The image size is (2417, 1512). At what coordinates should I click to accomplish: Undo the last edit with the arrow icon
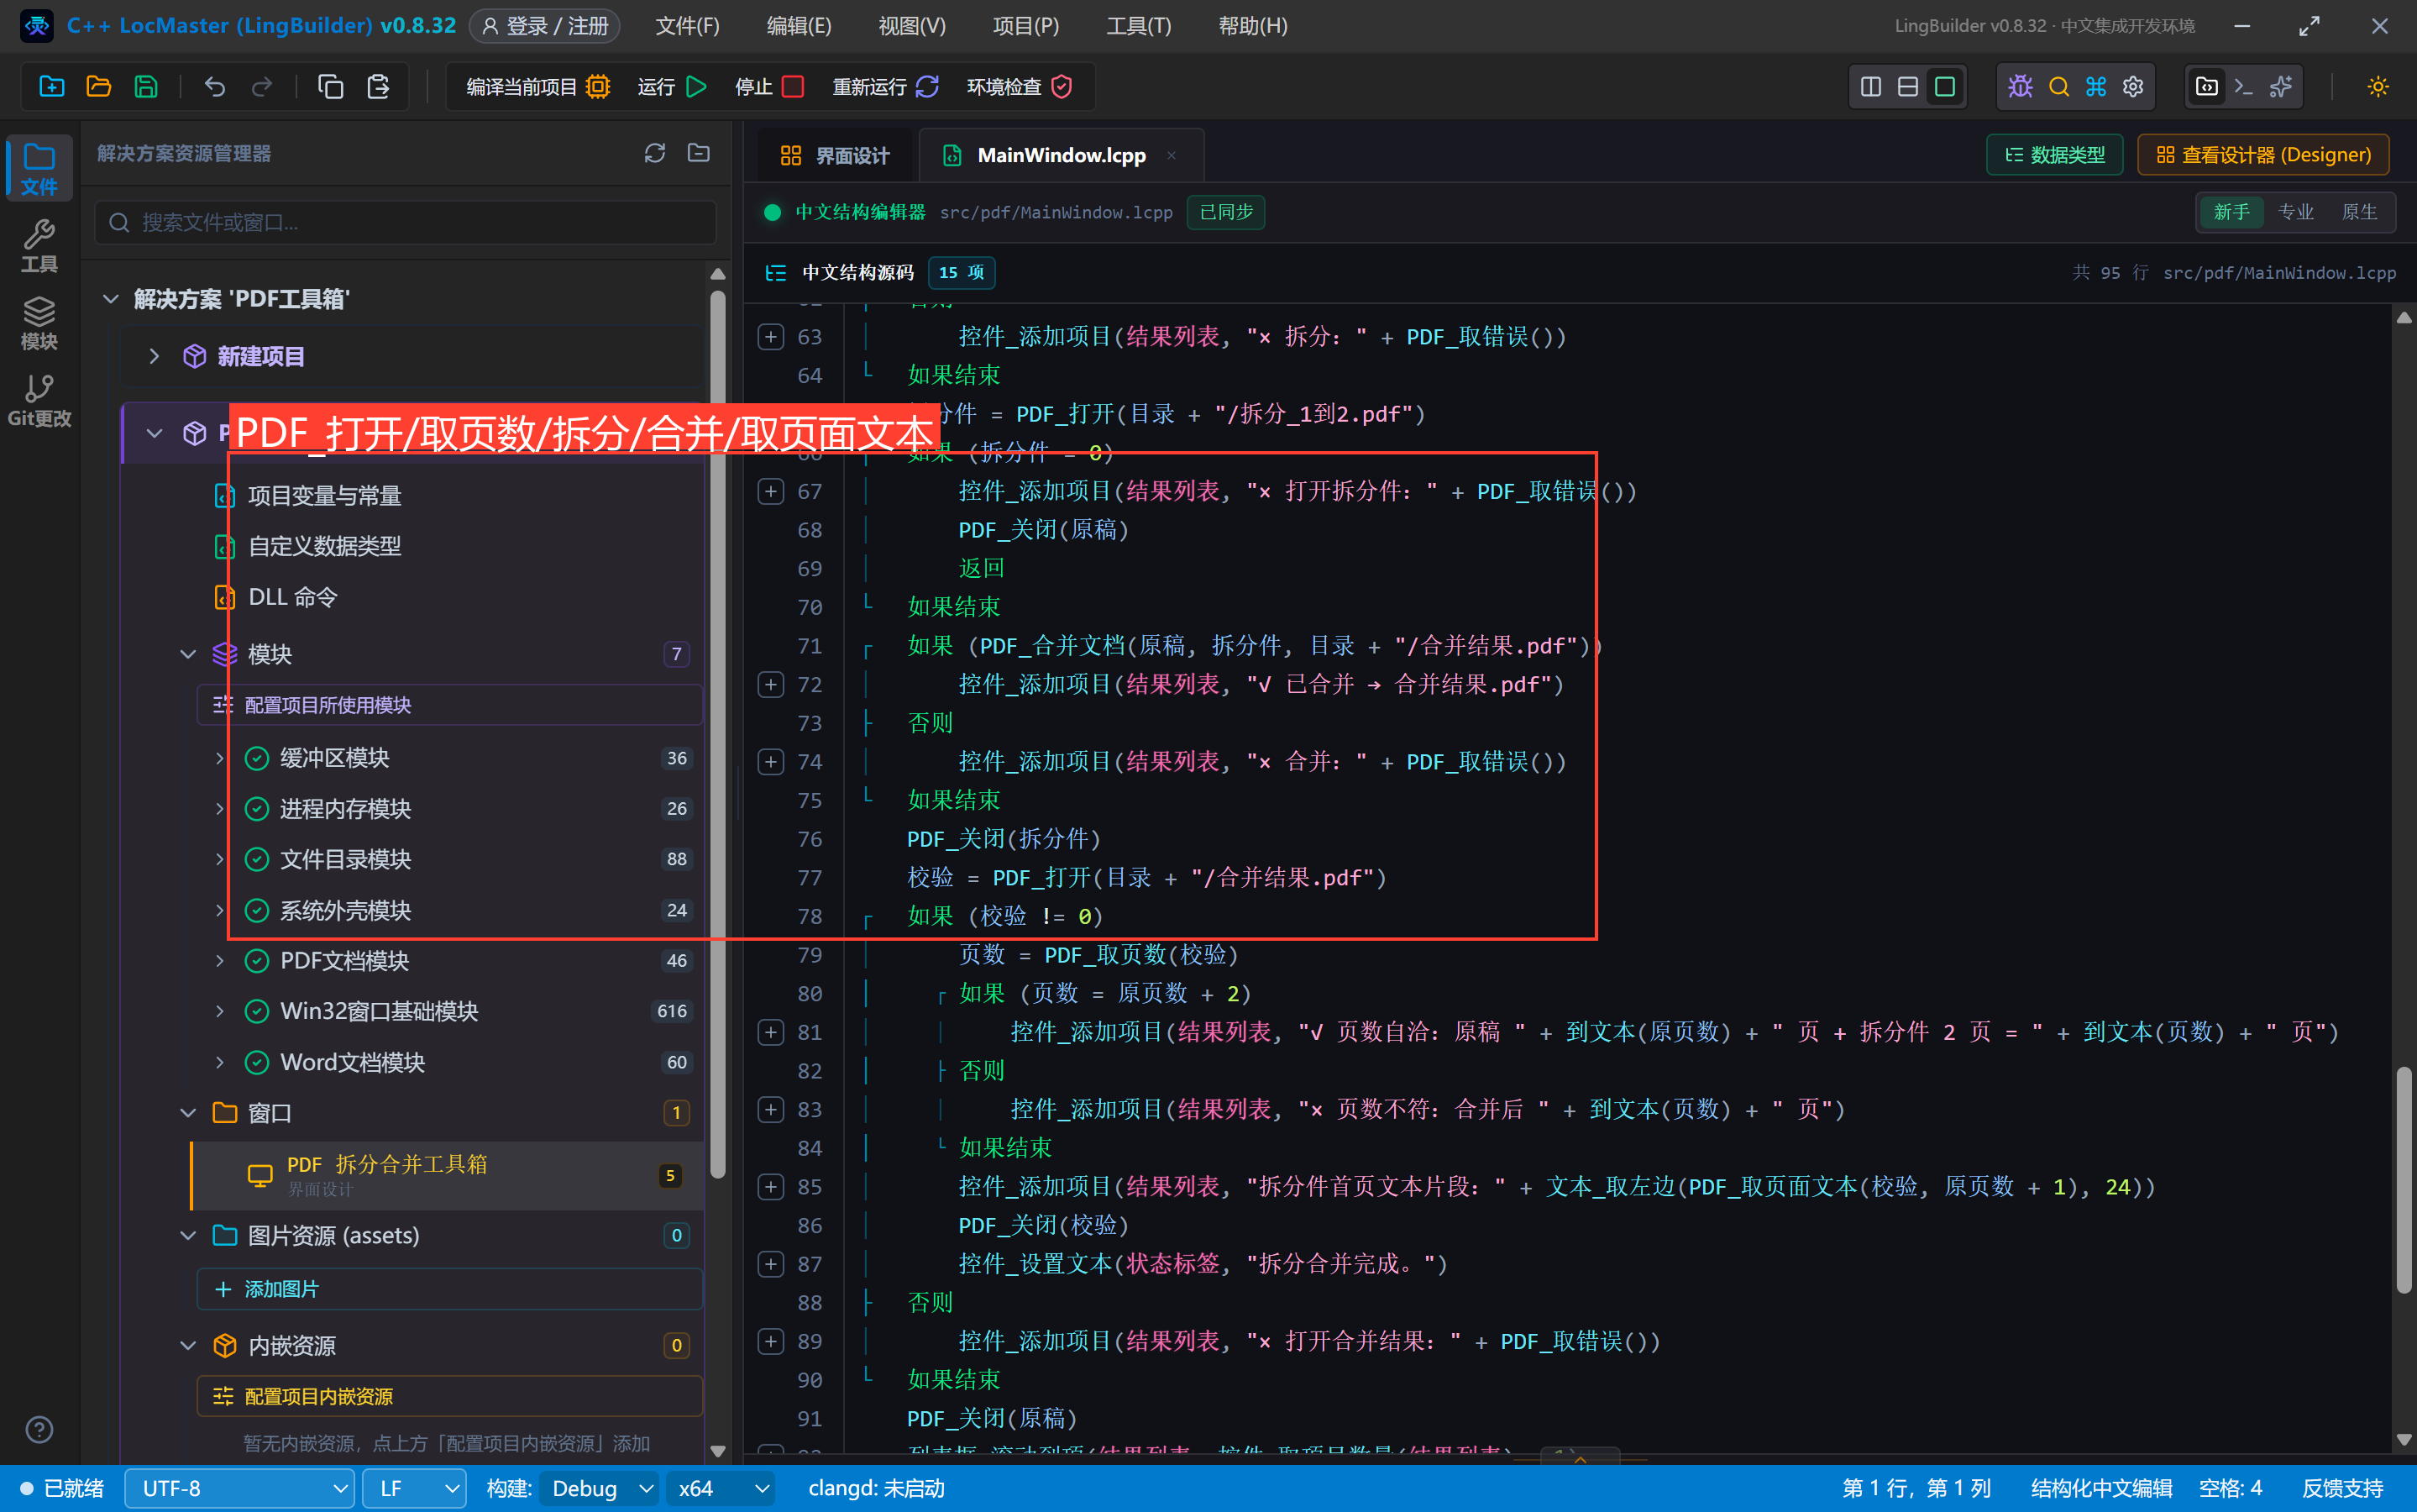[214, 87]
